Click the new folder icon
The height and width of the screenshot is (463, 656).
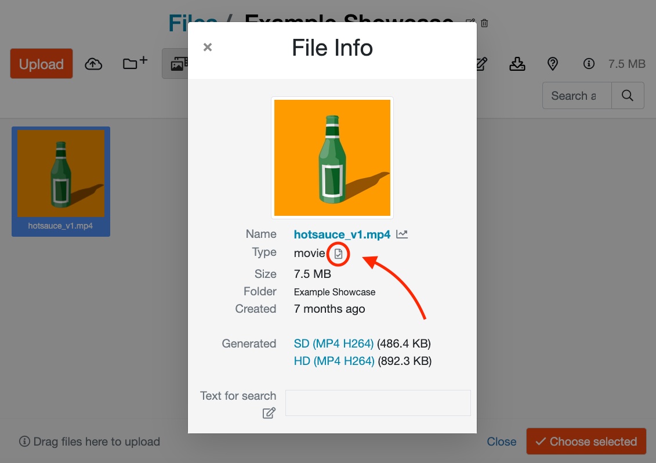click(x=135, y=64)
